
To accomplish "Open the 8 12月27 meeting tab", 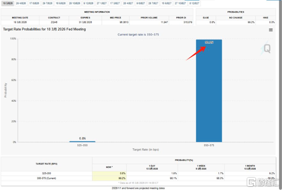I will pos(194,3).
